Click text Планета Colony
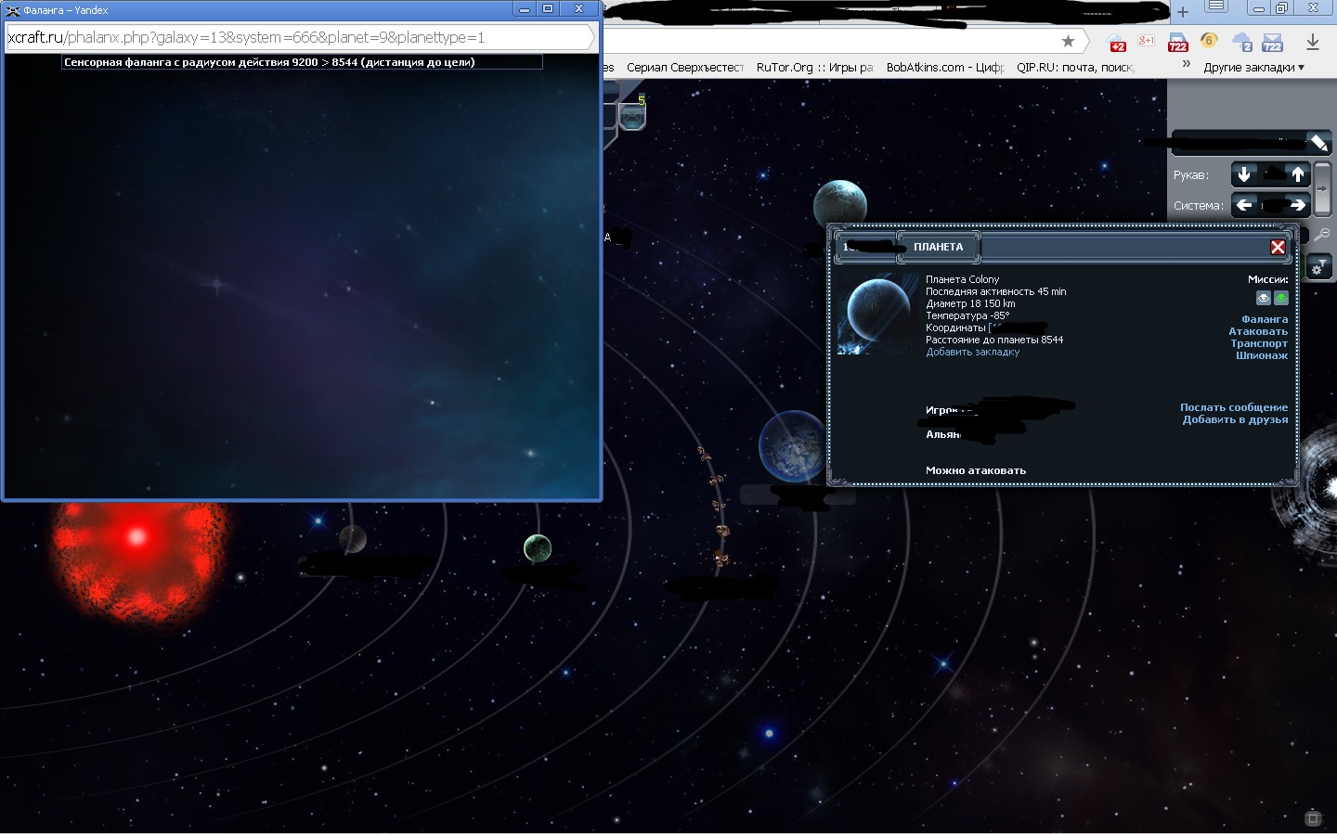 [x=963, y=279]
